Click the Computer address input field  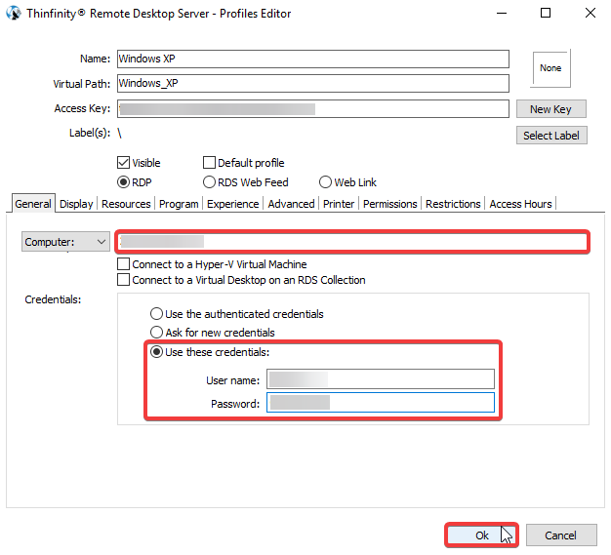(352, 242)
